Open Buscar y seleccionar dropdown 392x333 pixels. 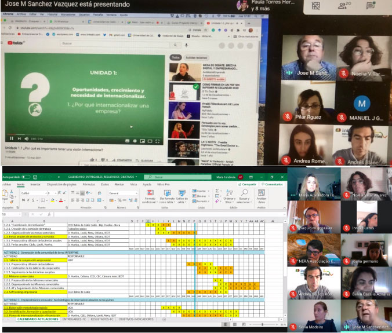tap(244, 196)
